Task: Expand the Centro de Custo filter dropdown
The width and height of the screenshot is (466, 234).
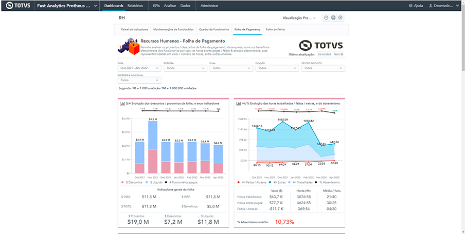Action: tap(323, 68)
